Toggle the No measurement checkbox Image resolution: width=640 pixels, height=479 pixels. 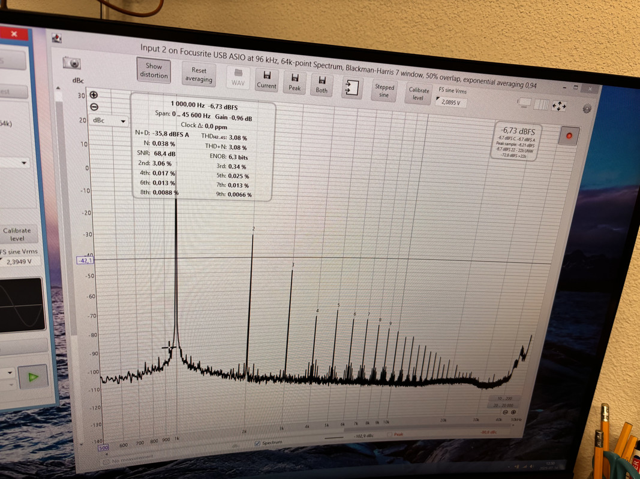[x=106, y=462]
